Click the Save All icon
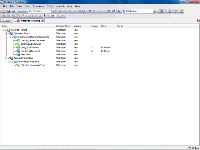This screenshot has width=200, height=150. 13,11
